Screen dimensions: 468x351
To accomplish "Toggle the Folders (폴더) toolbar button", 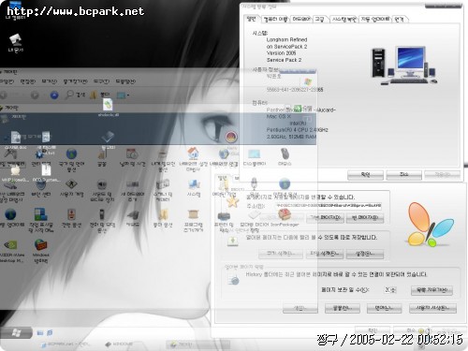I will 100,95.
